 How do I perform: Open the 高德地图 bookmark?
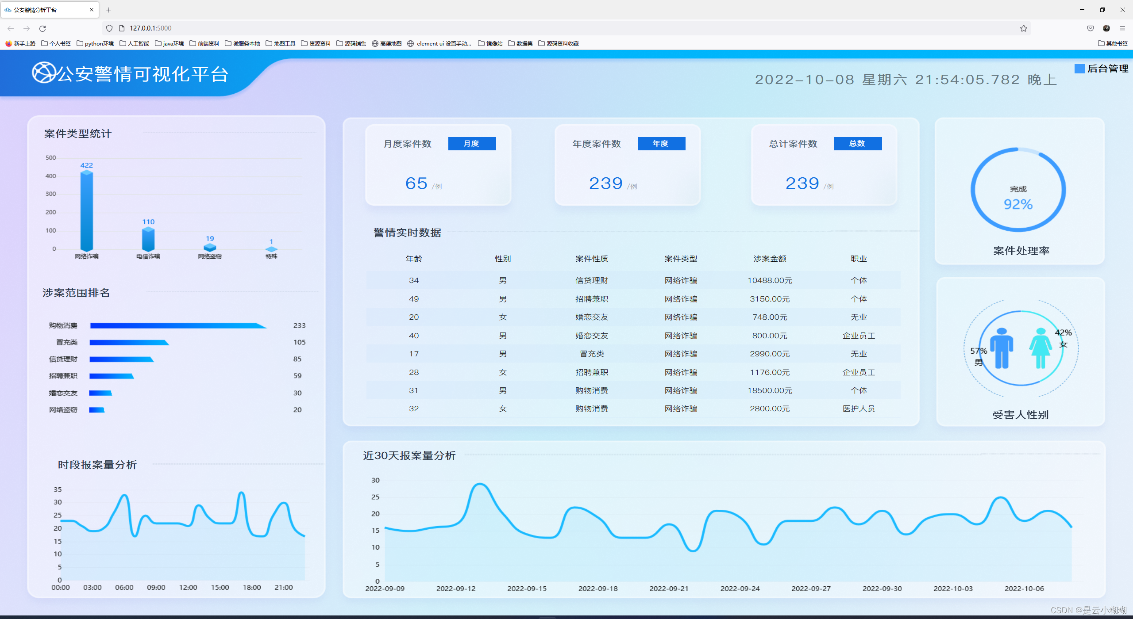click(387, 43)
